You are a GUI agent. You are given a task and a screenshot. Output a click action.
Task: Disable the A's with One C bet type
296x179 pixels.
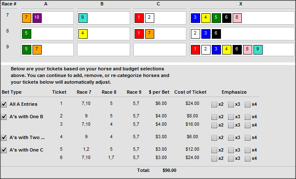point(4,150)
